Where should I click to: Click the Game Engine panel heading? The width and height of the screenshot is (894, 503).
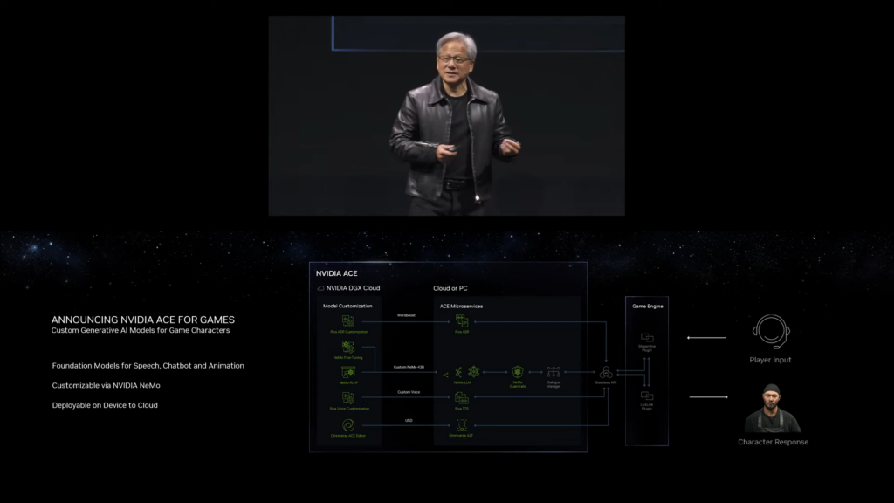648,306
